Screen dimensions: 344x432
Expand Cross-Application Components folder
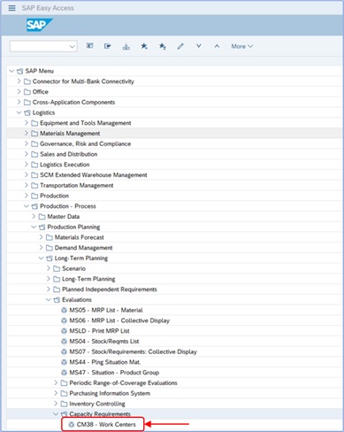pos(19,102)
